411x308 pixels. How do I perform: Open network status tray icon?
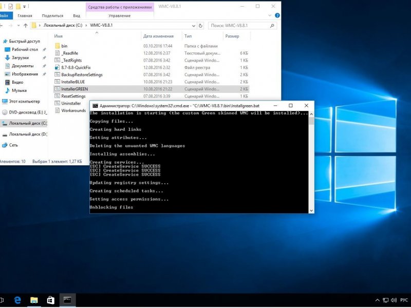385,300
